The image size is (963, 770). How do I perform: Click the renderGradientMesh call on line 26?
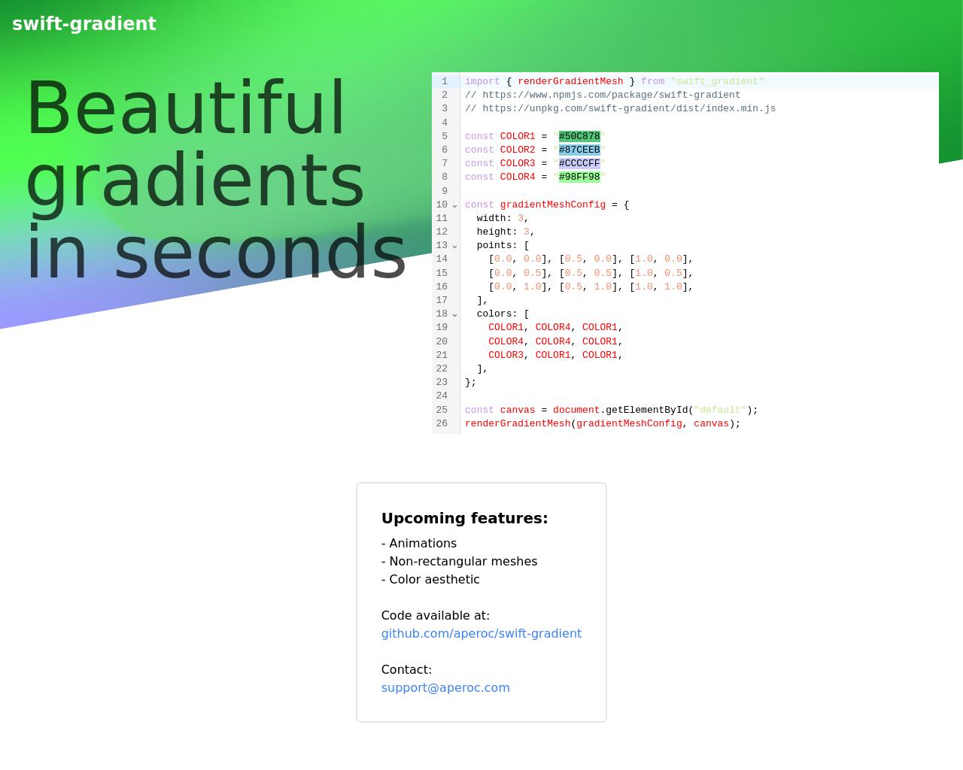[x=518, y=423]
